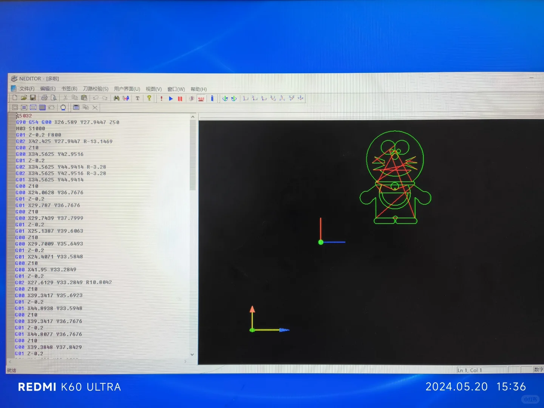Click the code line "G01 Z-0.2 F800"
Image resolution: width=544 pixels, height=408 pixels.
(x=39, y=135)
